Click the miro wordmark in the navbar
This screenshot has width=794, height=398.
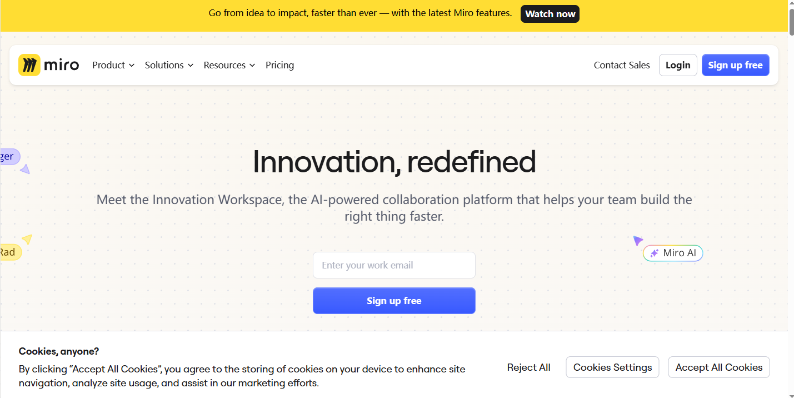[x=61, y=65]
